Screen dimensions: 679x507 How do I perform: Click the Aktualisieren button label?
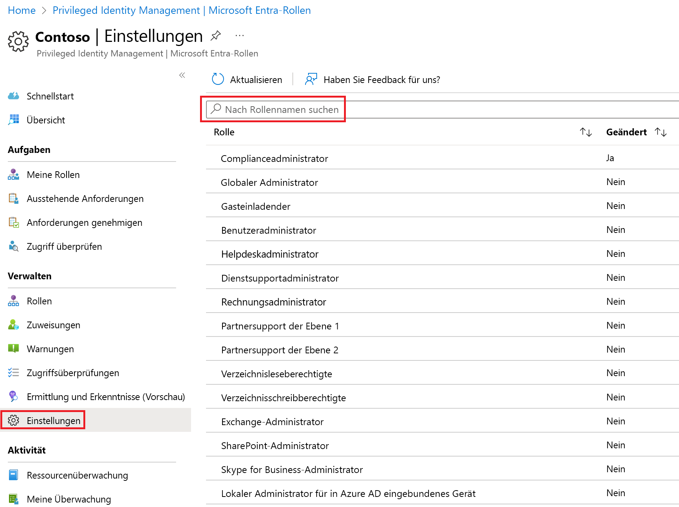256,80
